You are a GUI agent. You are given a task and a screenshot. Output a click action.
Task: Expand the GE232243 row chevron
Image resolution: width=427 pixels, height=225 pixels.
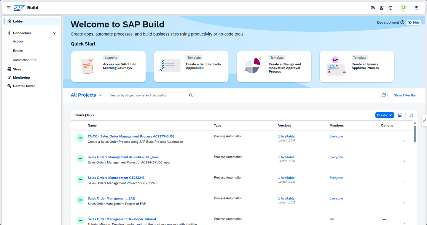[x=404, y=182]
